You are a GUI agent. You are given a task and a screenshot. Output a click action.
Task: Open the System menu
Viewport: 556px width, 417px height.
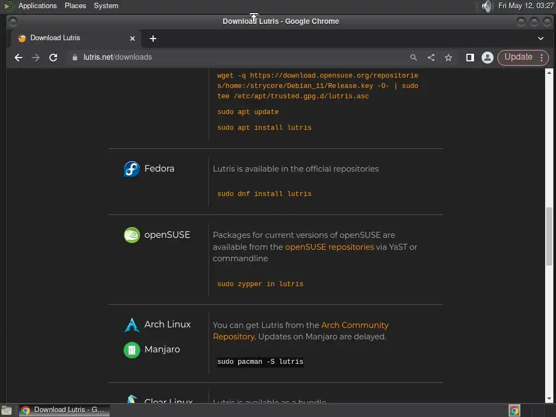106,5
